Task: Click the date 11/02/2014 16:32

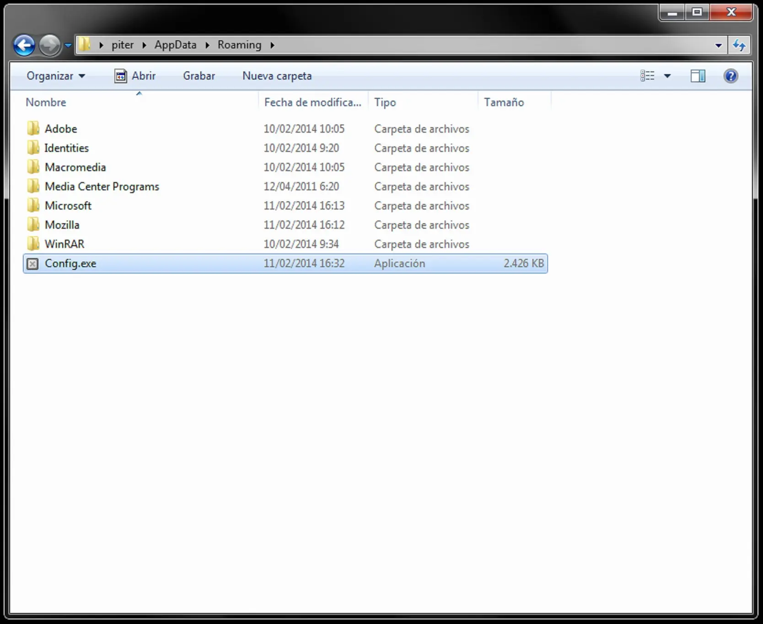Action: coord(304,263)
